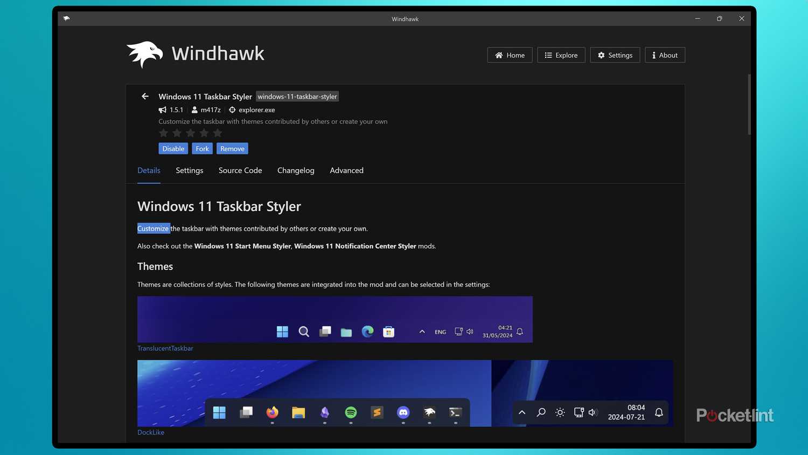
Task: Click the notification bell in DockLike preview
Action: [659, 412]
